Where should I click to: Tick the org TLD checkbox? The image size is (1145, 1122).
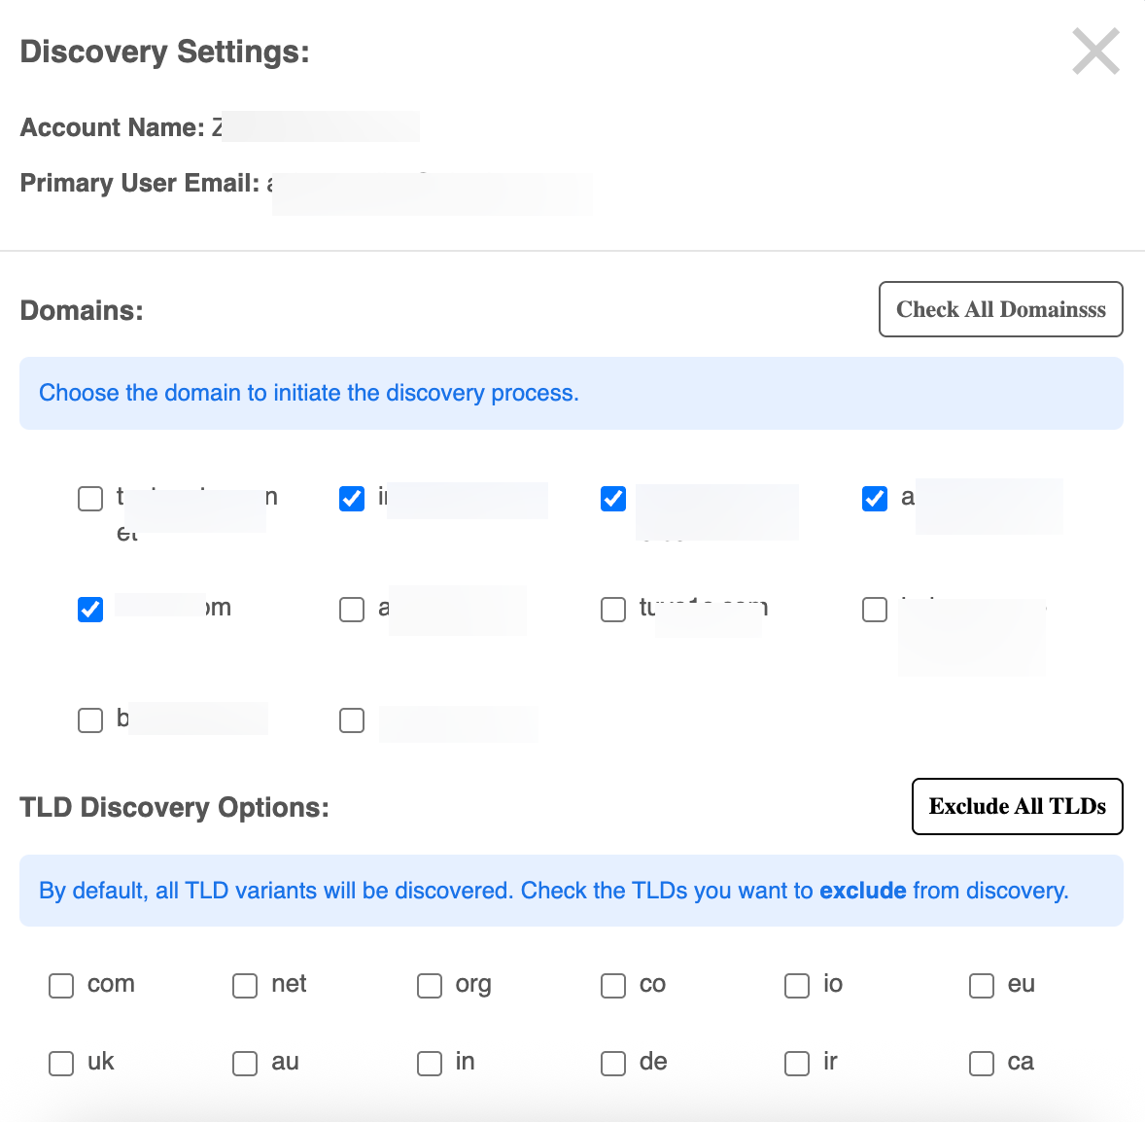coord(430,986)
